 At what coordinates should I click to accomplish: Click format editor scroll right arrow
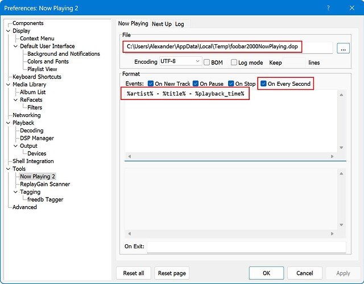click(332, 156)
